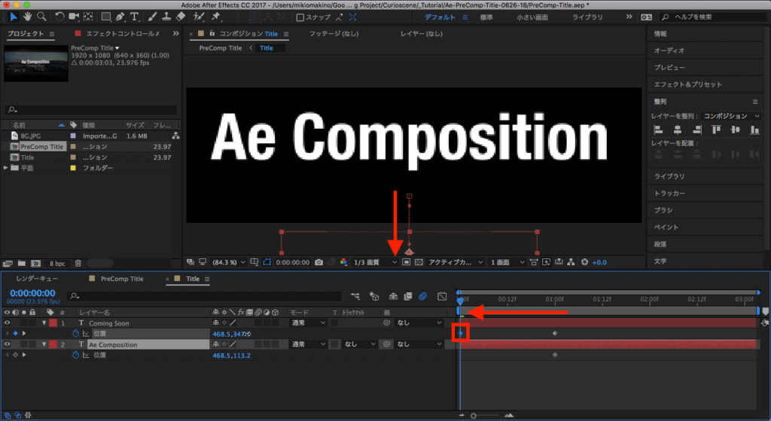Switch to the レンダーキュー tab
Image resolution: width=771 pixels, height=421 pixels.
(37, 279)
